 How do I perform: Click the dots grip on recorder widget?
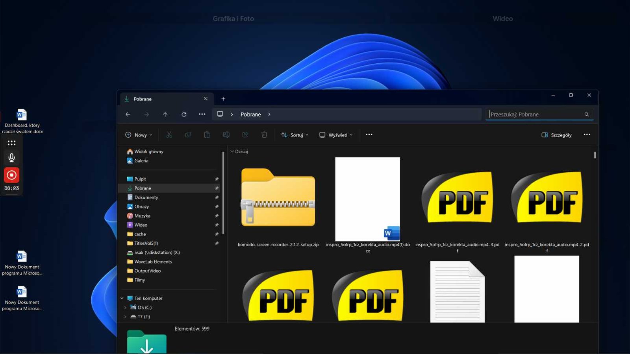coord(12,143)
